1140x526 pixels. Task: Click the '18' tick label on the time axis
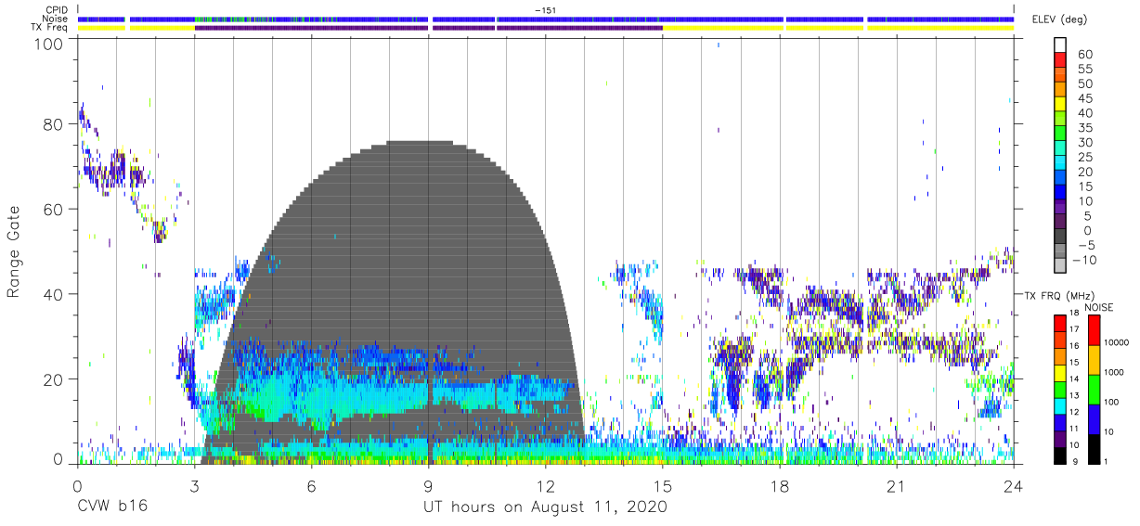tap(779, 486)
